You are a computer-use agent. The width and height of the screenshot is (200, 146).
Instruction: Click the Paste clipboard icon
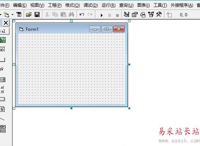tap(63, 14)
